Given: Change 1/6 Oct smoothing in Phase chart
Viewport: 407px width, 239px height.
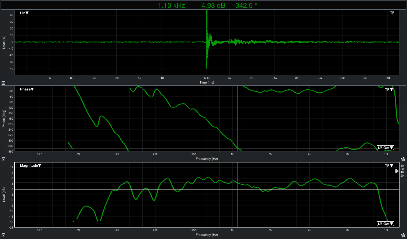Looking at the screenshot, I should click(385, 148).
